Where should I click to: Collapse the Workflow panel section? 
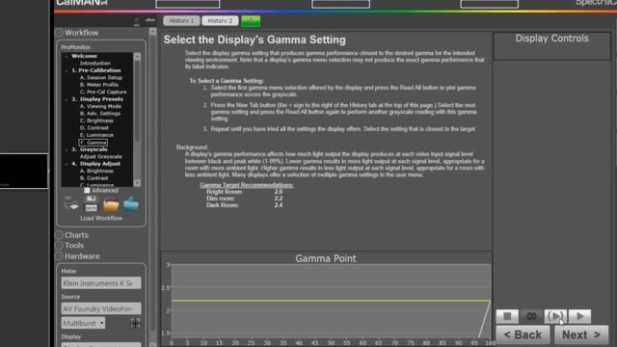59,33
